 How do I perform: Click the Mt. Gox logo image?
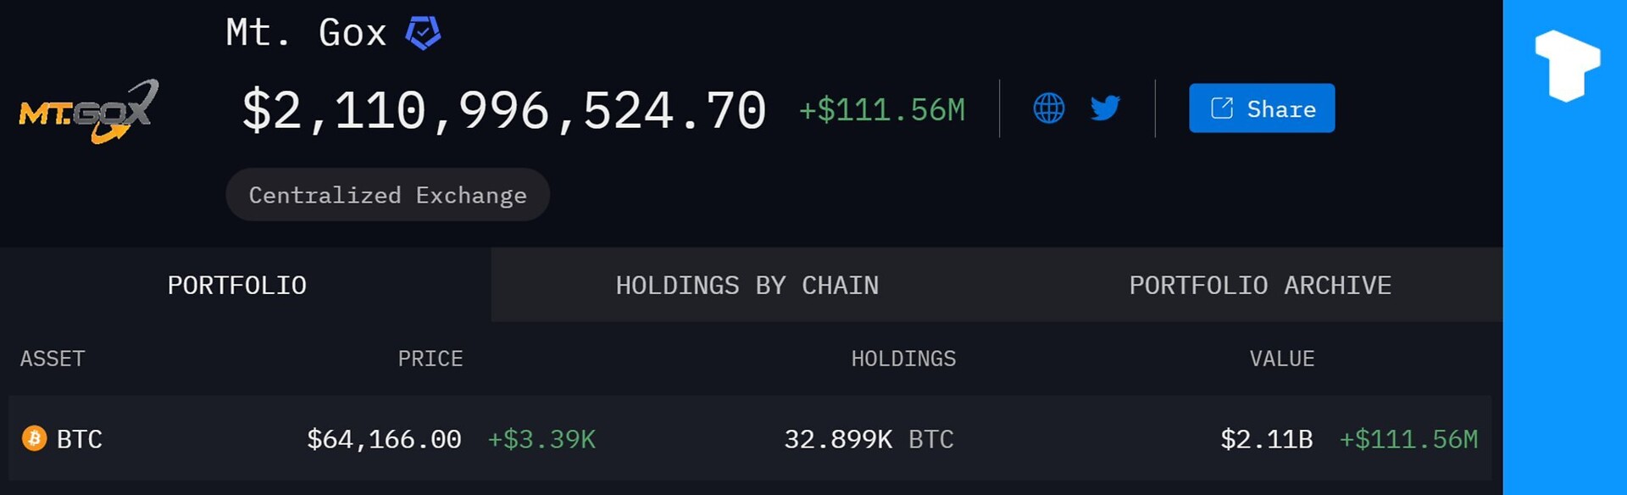(89, 111)
